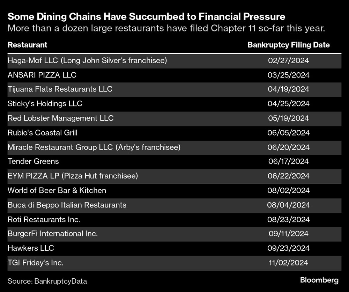Screen dimensions: 349x292
Task: Click the Source: BankruptcyData text
Action: tap(47, 281)
